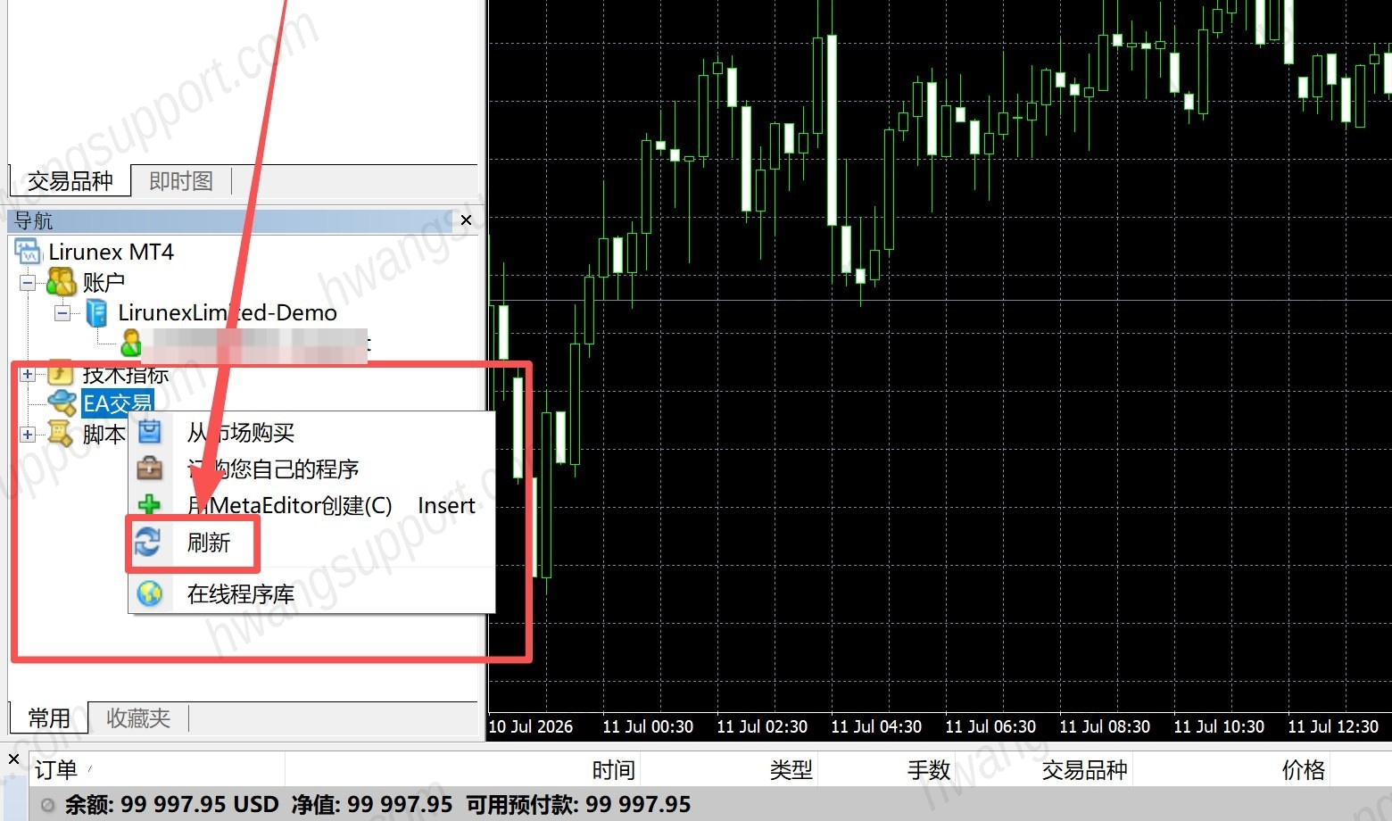Select the LirunexLimited-Demo tree label
This screenshot has height=821, width=1392.
(228, 312)
